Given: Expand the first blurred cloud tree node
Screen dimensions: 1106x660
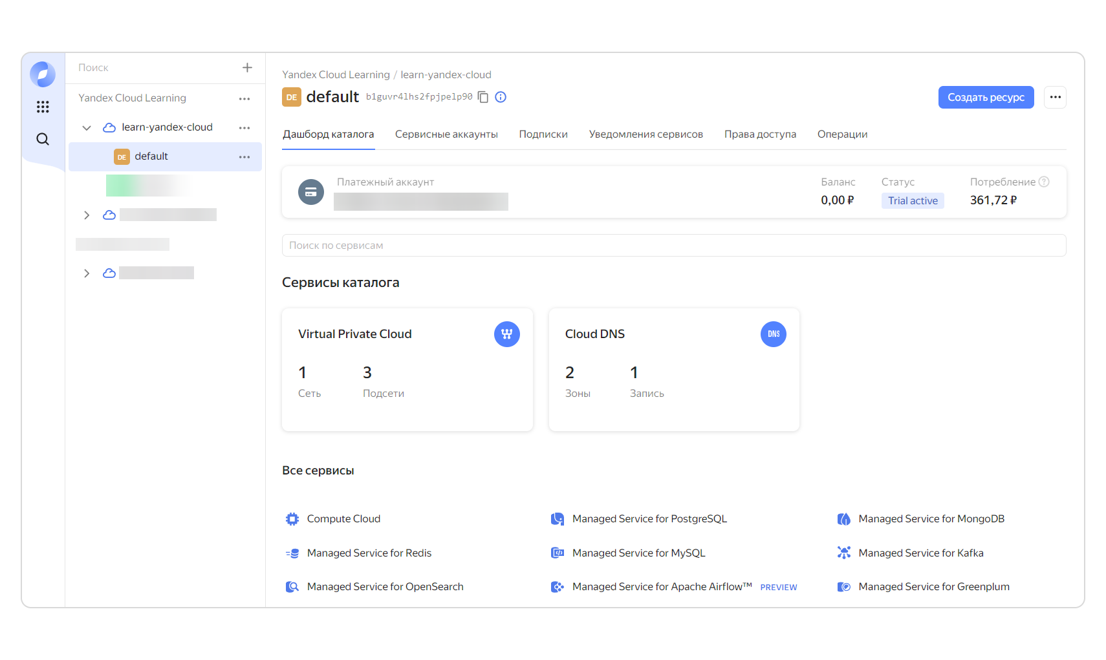Looking at the screenshot, I should coord(87,215).
